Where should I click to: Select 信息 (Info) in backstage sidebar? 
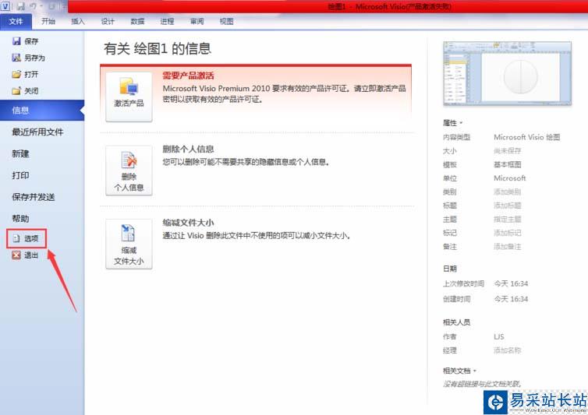tap(42, 110)
